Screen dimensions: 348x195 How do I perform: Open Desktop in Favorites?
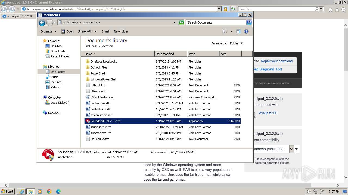(56, 46)
